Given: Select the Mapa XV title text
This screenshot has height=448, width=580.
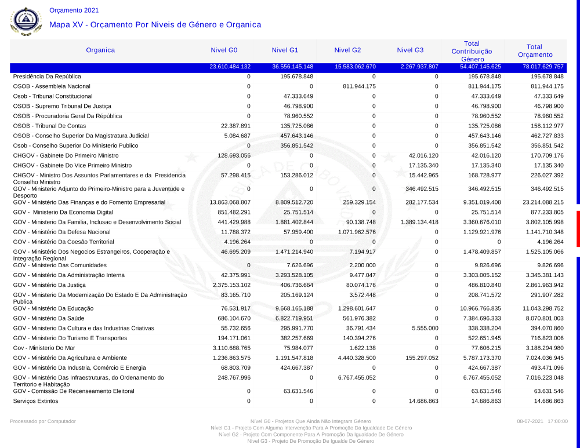Looking at the screenshot, I should point(155,25).
